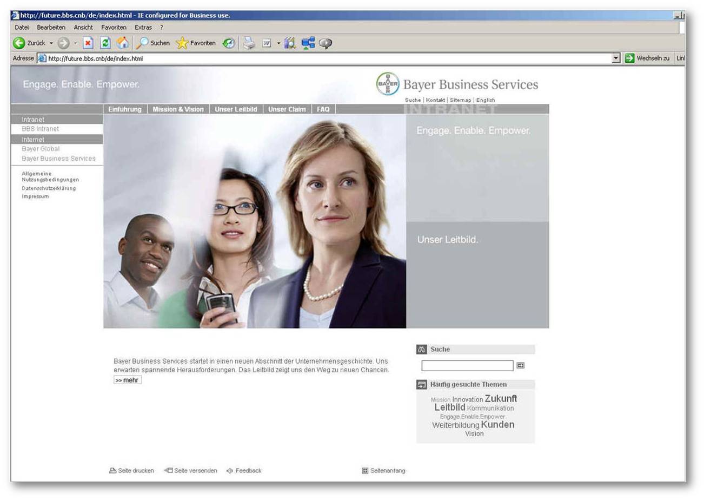
Task: Click the page icon in the address bar
Action: click(x=42, y=58)
